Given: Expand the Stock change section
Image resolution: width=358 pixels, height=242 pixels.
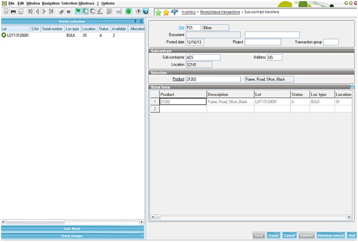Looking at the screenshot, I should [x=72, y=235].
